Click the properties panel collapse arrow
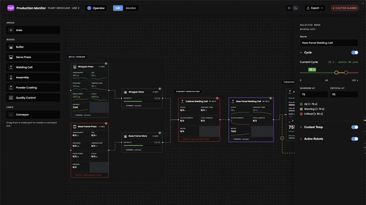The image size is (366, 205). [292, 121]
